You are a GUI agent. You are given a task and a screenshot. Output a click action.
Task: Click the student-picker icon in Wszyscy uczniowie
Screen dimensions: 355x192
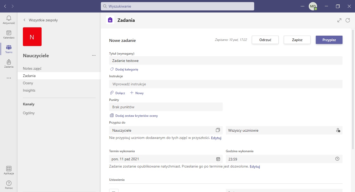coord(338,130)
